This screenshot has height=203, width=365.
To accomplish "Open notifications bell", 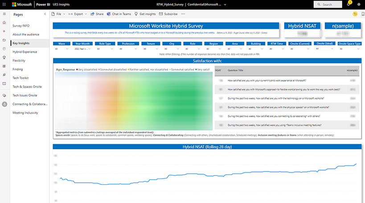I will pyautogui.click(x=349, y=4).
